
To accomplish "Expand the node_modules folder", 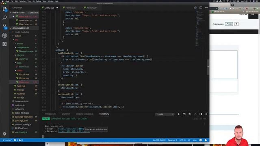I will tap(22, 32).
